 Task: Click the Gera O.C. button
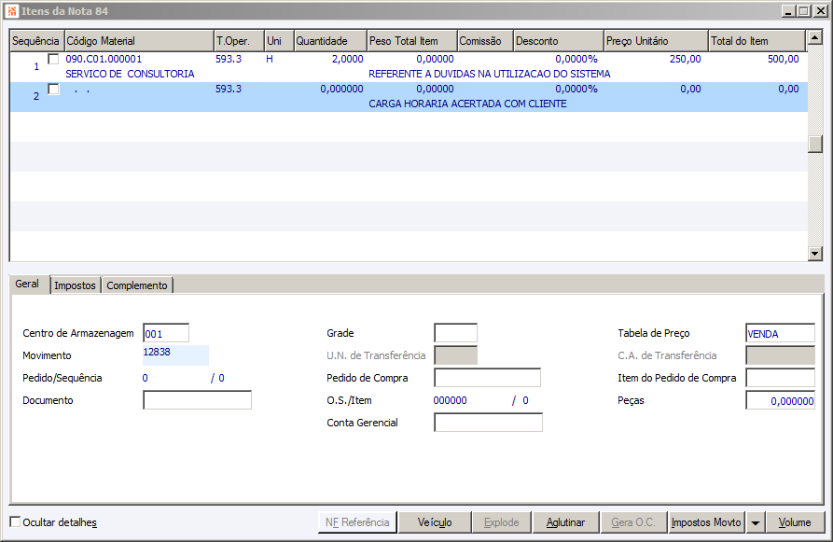click(x=633, y=522)
